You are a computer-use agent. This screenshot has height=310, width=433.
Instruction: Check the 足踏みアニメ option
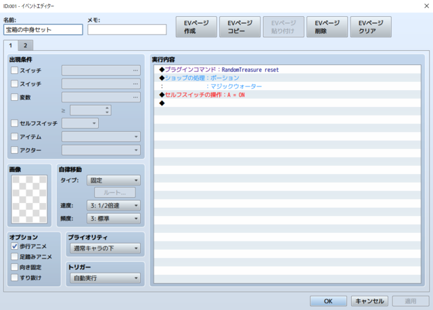pos(14,257)
